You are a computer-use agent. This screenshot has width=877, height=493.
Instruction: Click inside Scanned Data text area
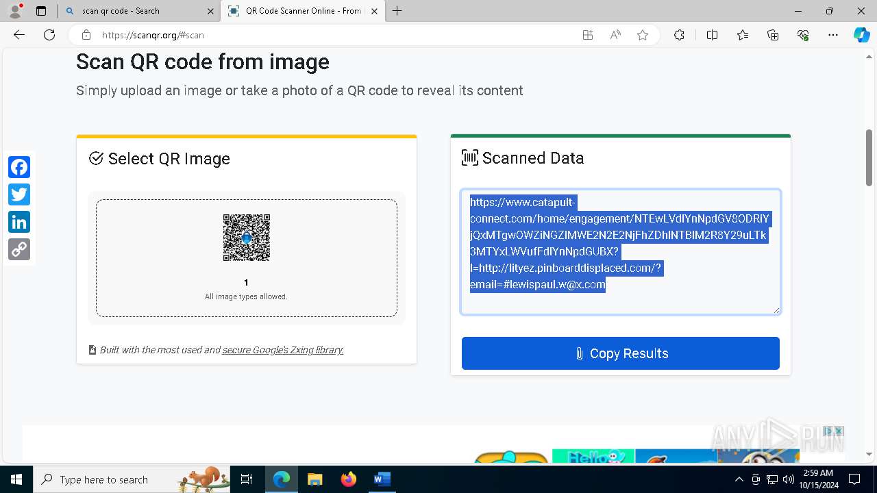click(x=621, y=252)
